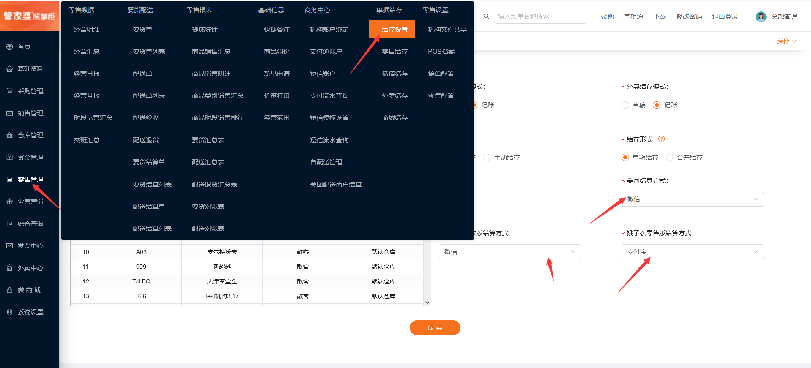Image resolution: width=811 pixels, height=368 pixels.
Task: Open 商品销售汇总 menu item
Action: 211,52
